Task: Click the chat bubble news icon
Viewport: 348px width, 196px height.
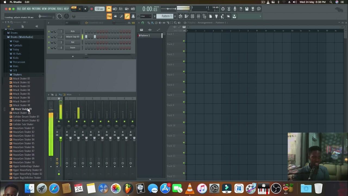Action: [x=259, y=9]
